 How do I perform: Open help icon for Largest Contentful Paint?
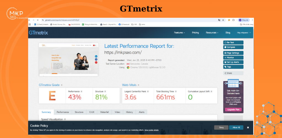click(x=148, y=91)
